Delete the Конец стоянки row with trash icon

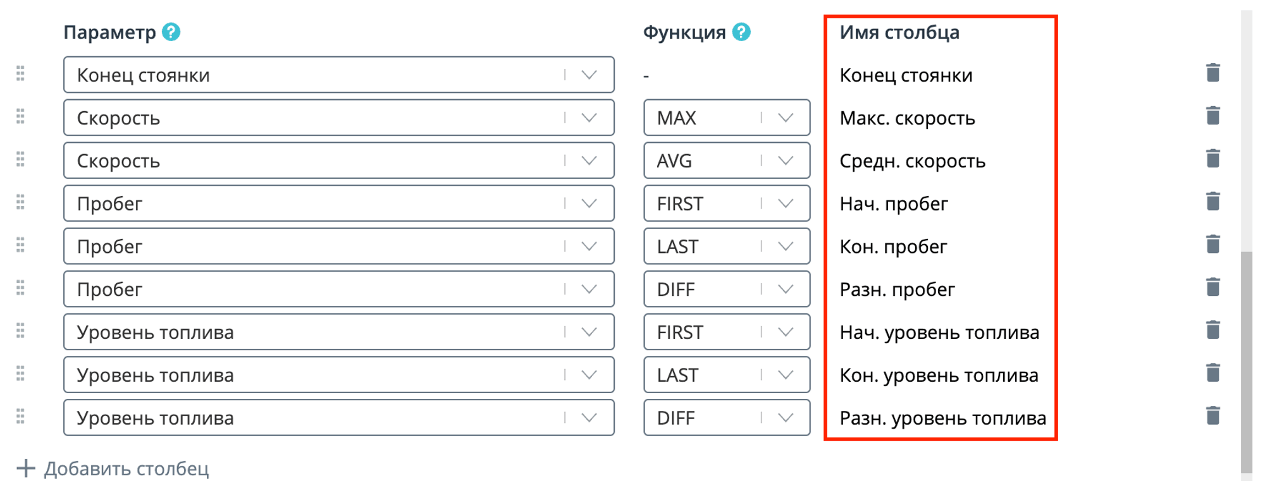(x=1213, y=73)
